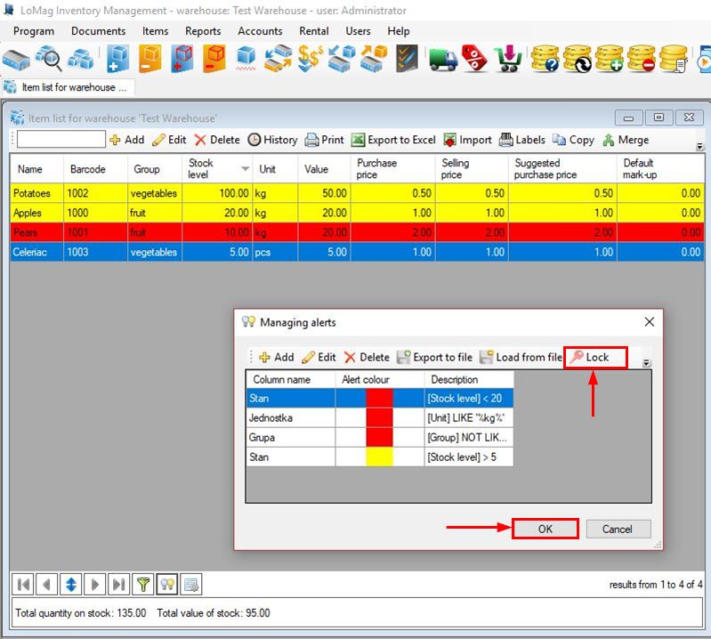Image resolution: width=711 pixels, height=639 pixels.
Task: Click OK in Managing alerts dialog
Action: (545, 529)
